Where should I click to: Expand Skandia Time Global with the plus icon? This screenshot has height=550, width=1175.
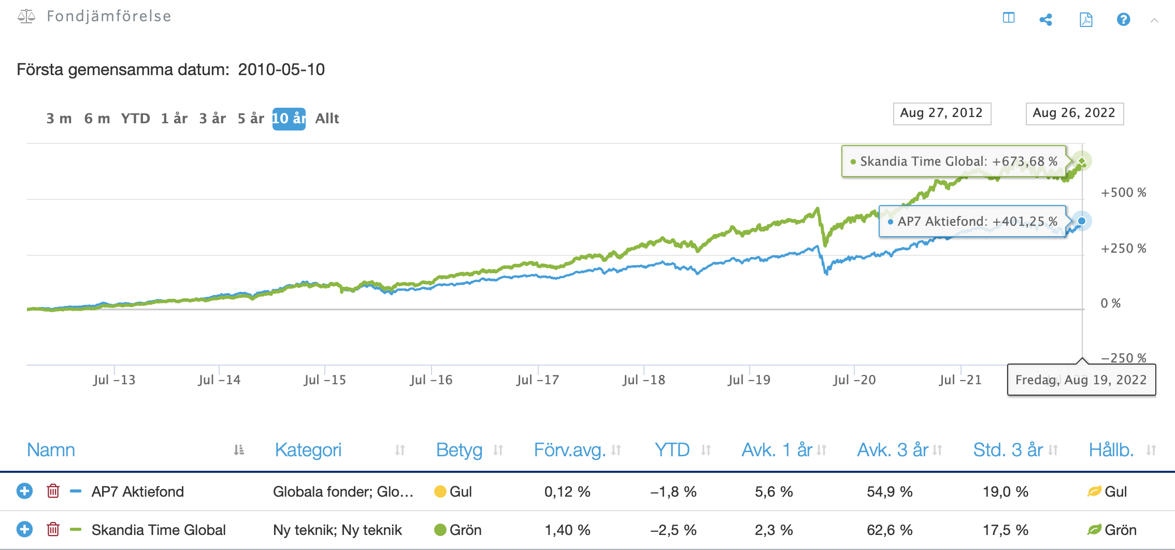24,529
